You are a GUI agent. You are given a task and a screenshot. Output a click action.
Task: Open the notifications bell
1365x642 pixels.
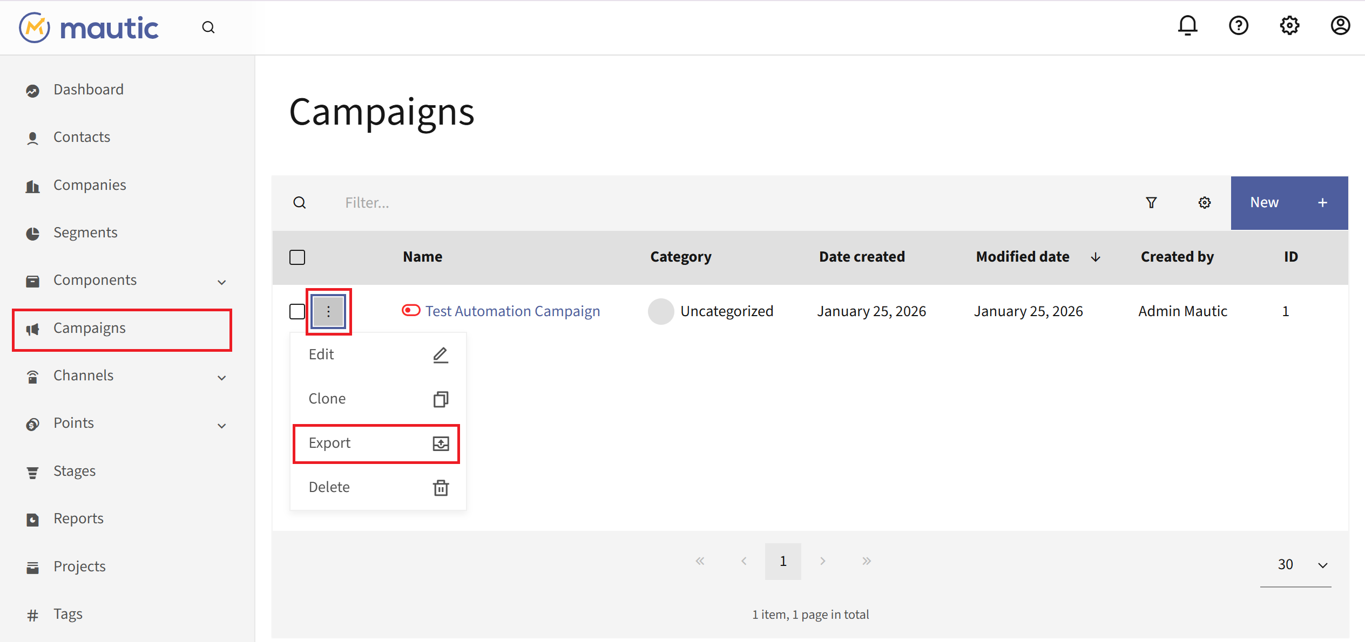point(1187,25)
